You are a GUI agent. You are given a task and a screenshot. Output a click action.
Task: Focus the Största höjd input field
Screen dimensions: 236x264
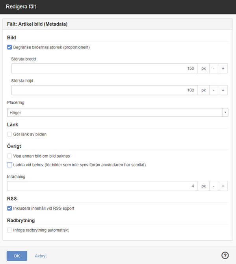pyautogui.click(x=104, y=90)
